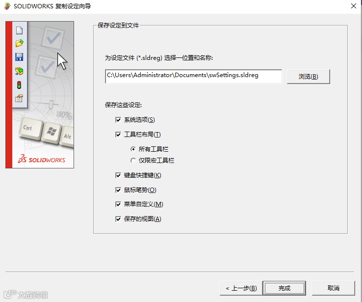The width and height of the screenshot is (362, 302).
Task: Click the swSettings.sldreg file path field
Action: pos(193,76)
